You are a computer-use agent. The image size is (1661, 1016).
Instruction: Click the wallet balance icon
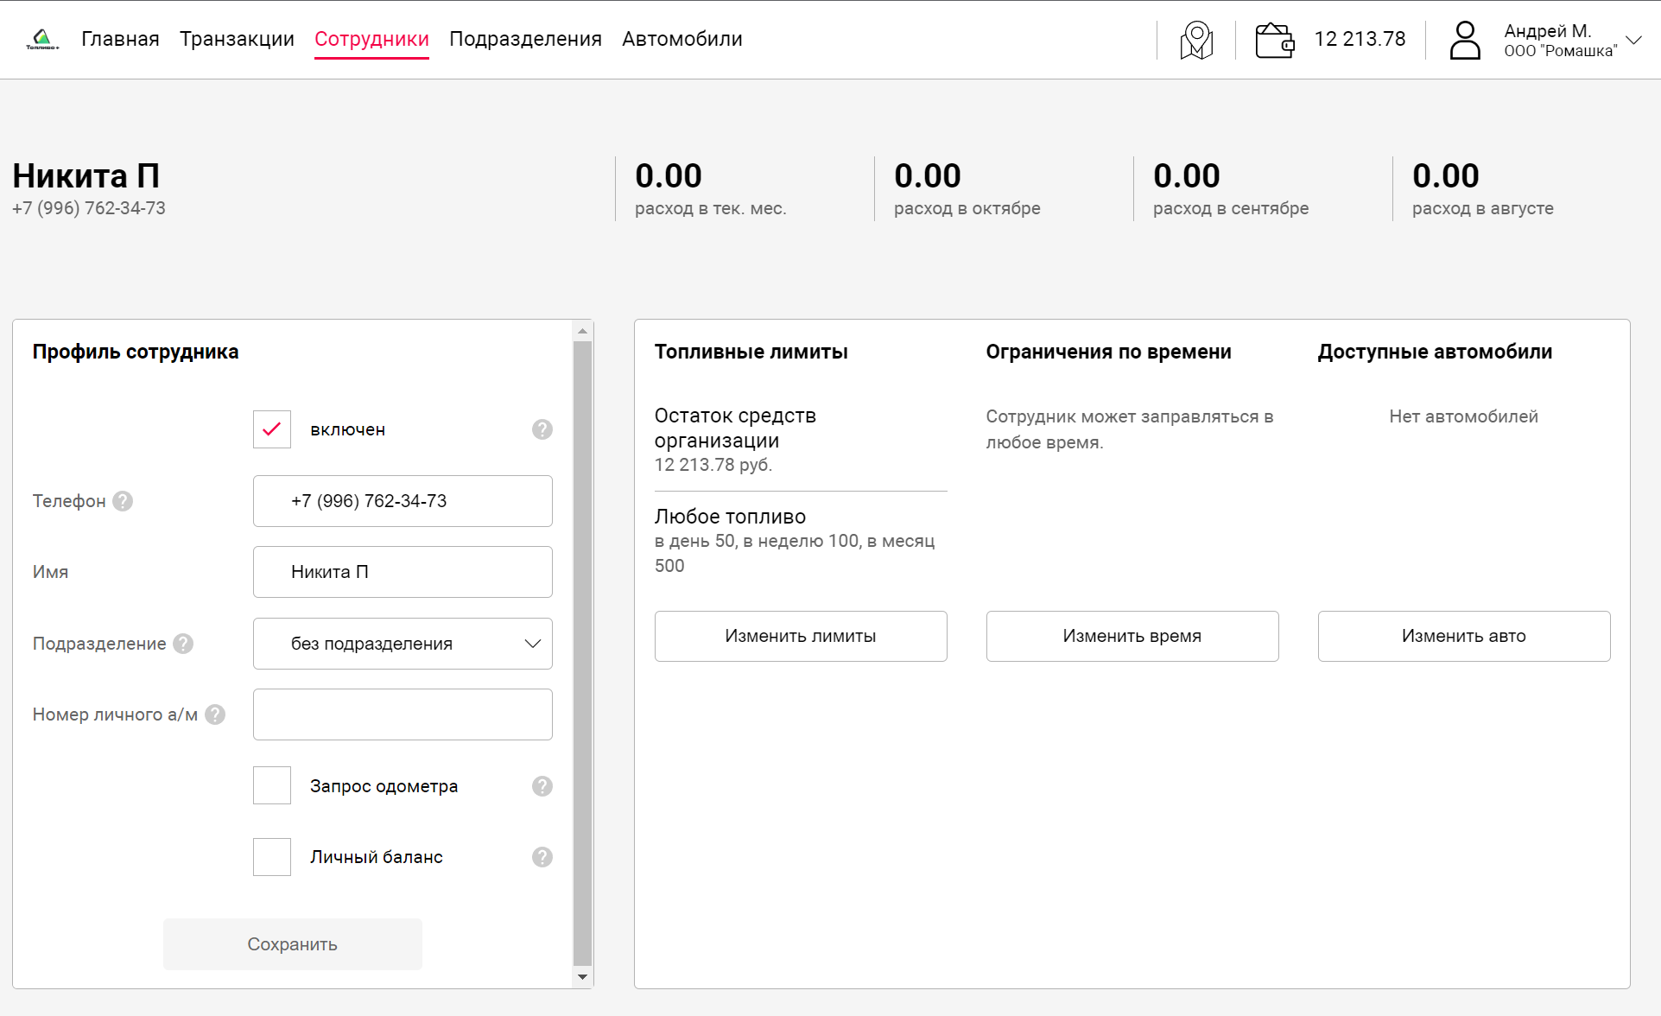1274,40
